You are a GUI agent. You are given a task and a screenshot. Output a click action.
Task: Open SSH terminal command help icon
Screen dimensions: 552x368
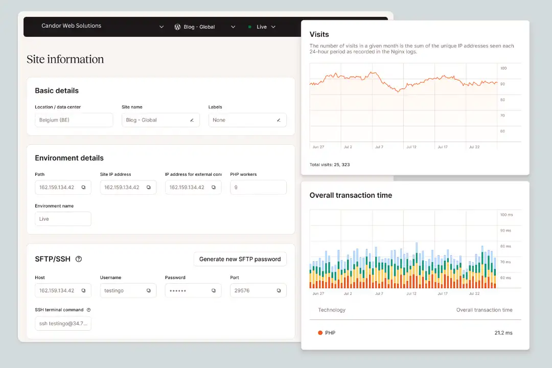pyautogui.click(x=89, y=310)
